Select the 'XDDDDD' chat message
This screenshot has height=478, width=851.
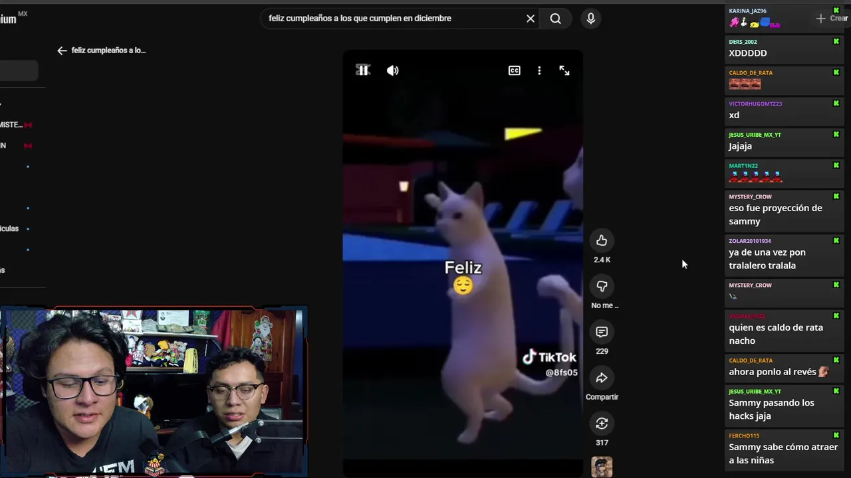tap(748, 53)
